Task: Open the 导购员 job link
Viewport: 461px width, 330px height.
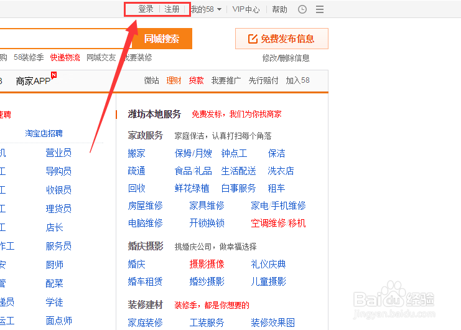Action: [58, 171]
